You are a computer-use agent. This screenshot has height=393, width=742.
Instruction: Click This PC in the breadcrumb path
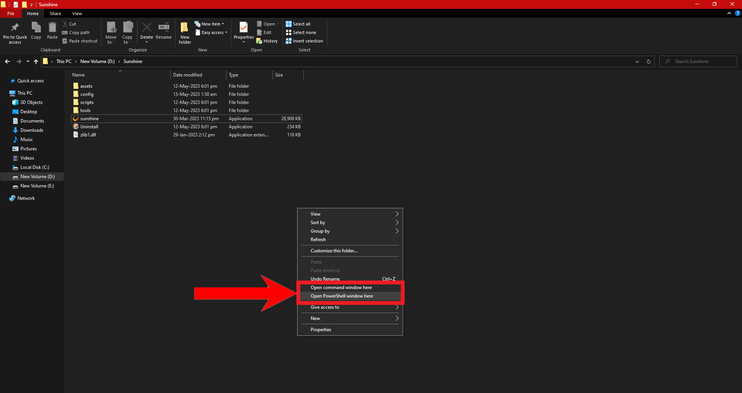(x=64, y=61)
